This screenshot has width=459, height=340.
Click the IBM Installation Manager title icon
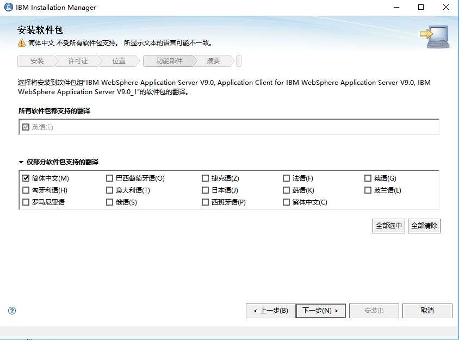(x=9, y=7)
